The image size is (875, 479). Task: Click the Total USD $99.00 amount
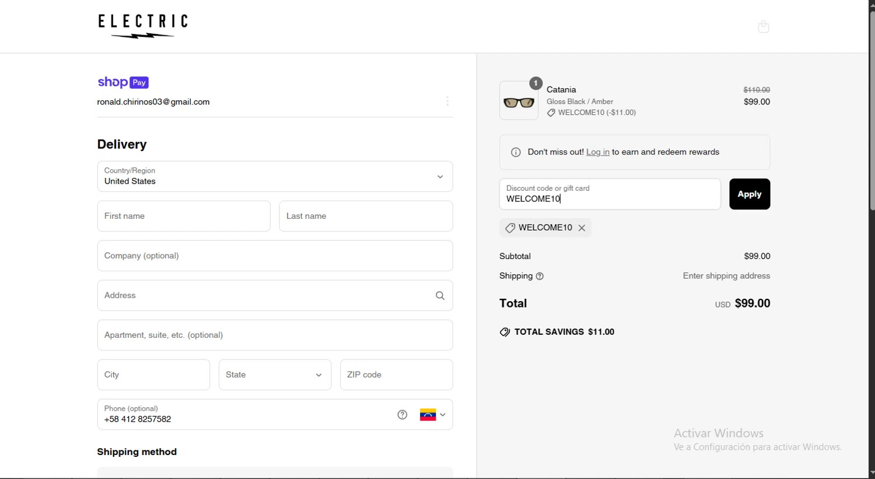(x=743, y=304)
